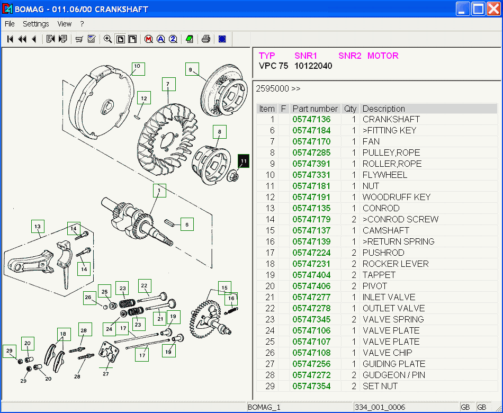Select callout 21 for the inlet valve
Image resolution: width=503 pixels, height=413 pixels.
click(160, 318)
